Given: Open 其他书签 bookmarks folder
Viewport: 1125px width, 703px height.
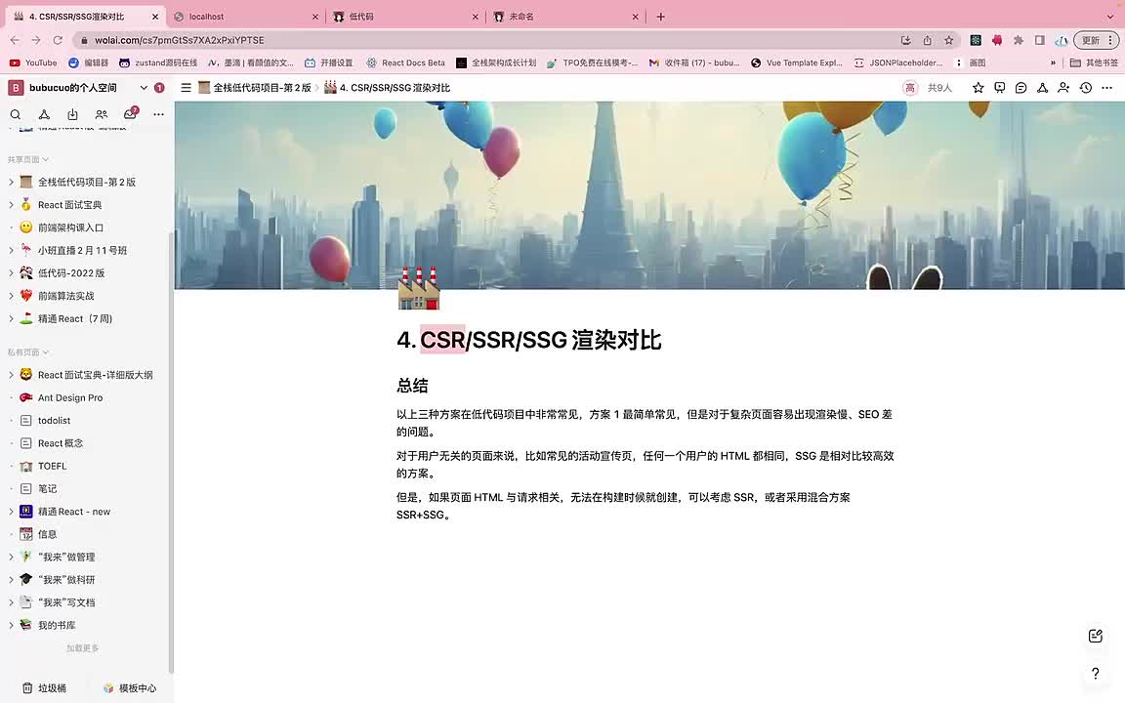Looking at the screenshot, I should pyautogui.click(x=1094, y=63).
